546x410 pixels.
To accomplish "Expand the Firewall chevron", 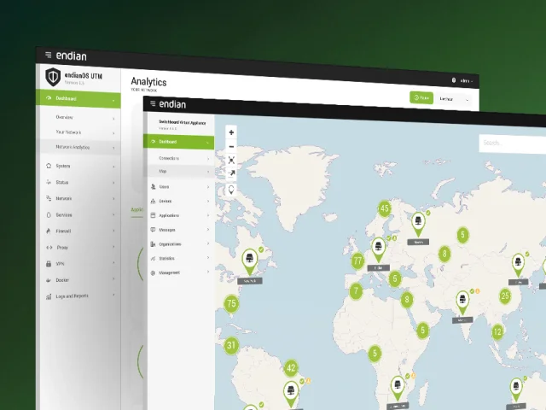I will 113,231.
